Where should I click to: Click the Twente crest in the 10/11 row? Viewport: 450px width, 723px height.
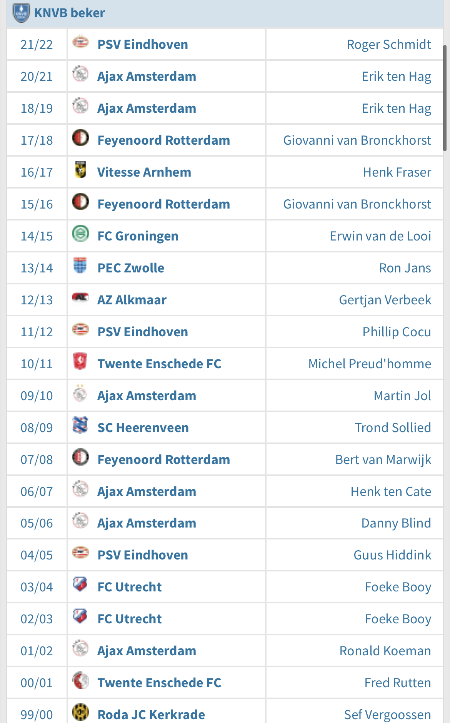(80, 361)
